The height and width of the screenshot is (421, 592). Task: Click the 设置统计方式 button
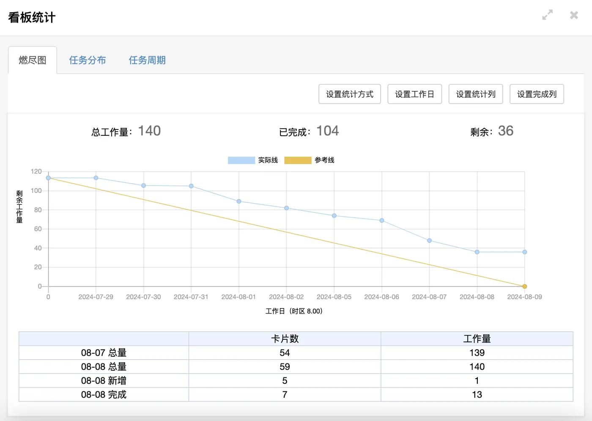(x=350, y=94)
